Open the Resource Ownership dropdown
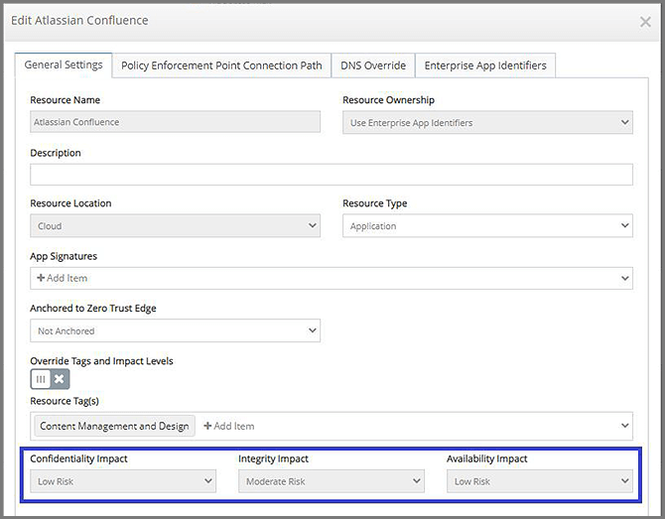Viewport: 665px width, 519px height. coord(487,122)
